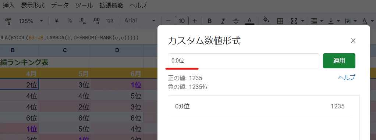Image resolution: width=376 pixels, height=140 pixels.
Task: Click the formula bar text
Action: click(69, 38)
